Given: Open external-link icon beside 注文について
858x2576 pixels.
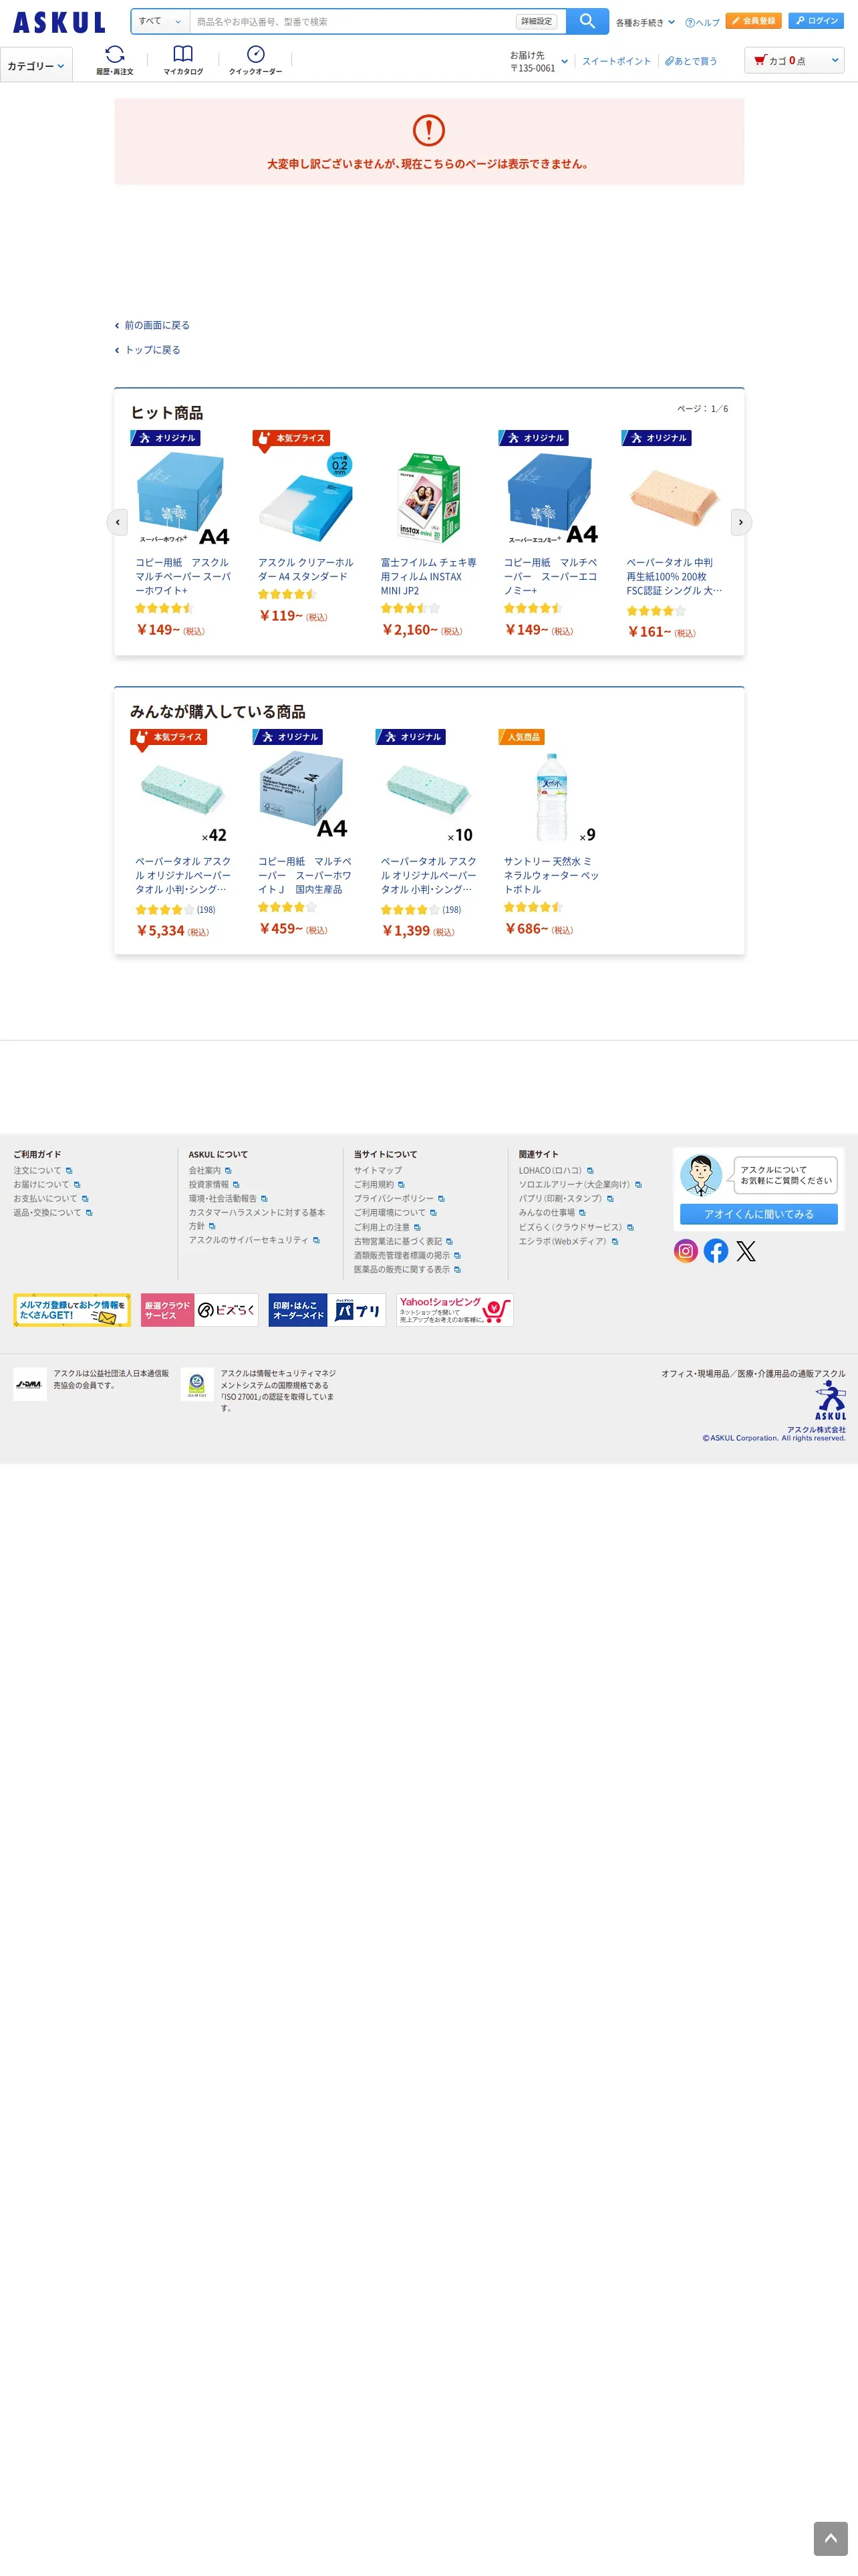Looking at the screenshot, I should tap(69, 1171).
